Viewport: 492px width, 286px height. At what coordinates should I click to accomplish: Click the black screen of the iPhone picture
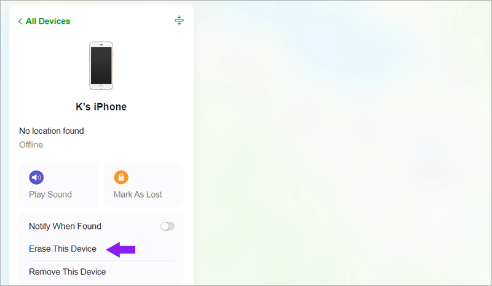point(101,66)
